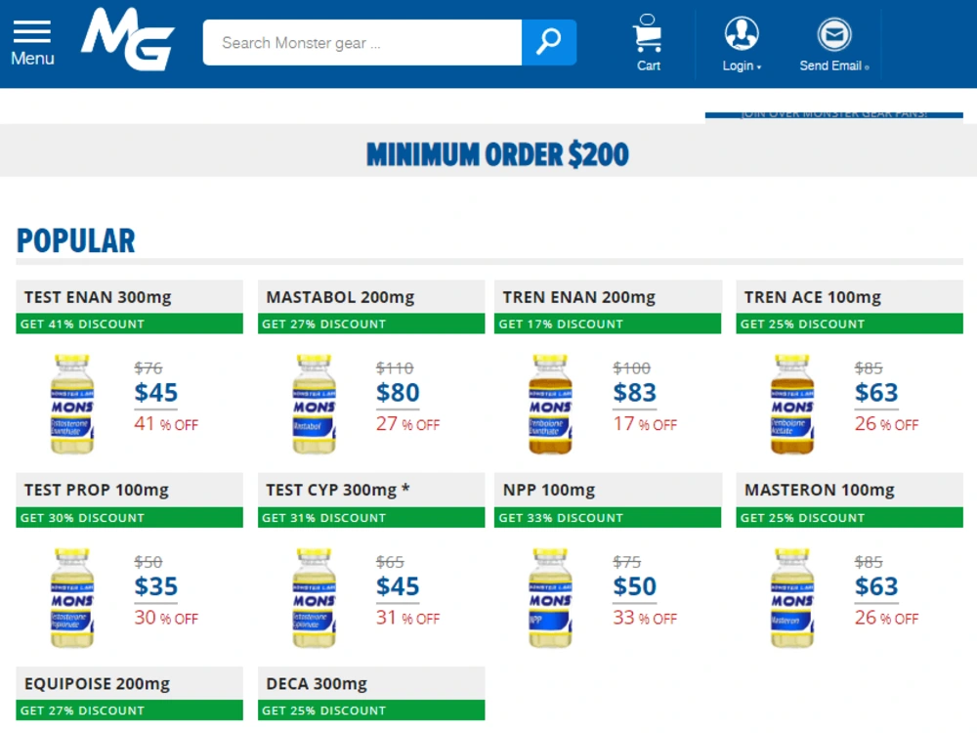The image size is (977, 733).
Task: Click TREN ENAN 200mg vial image
Action: [x=550, y=404]
